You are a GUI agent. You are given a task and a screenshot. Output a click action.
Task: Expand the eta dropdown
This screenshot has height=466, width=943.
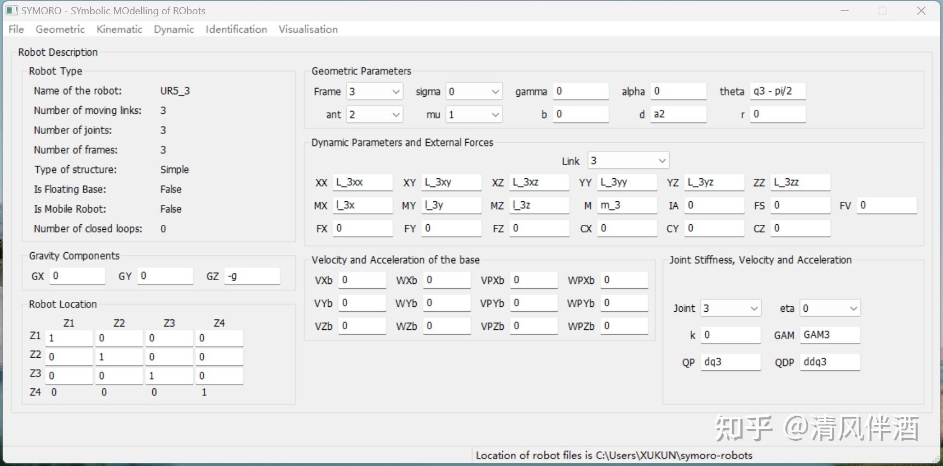[830, 308]
